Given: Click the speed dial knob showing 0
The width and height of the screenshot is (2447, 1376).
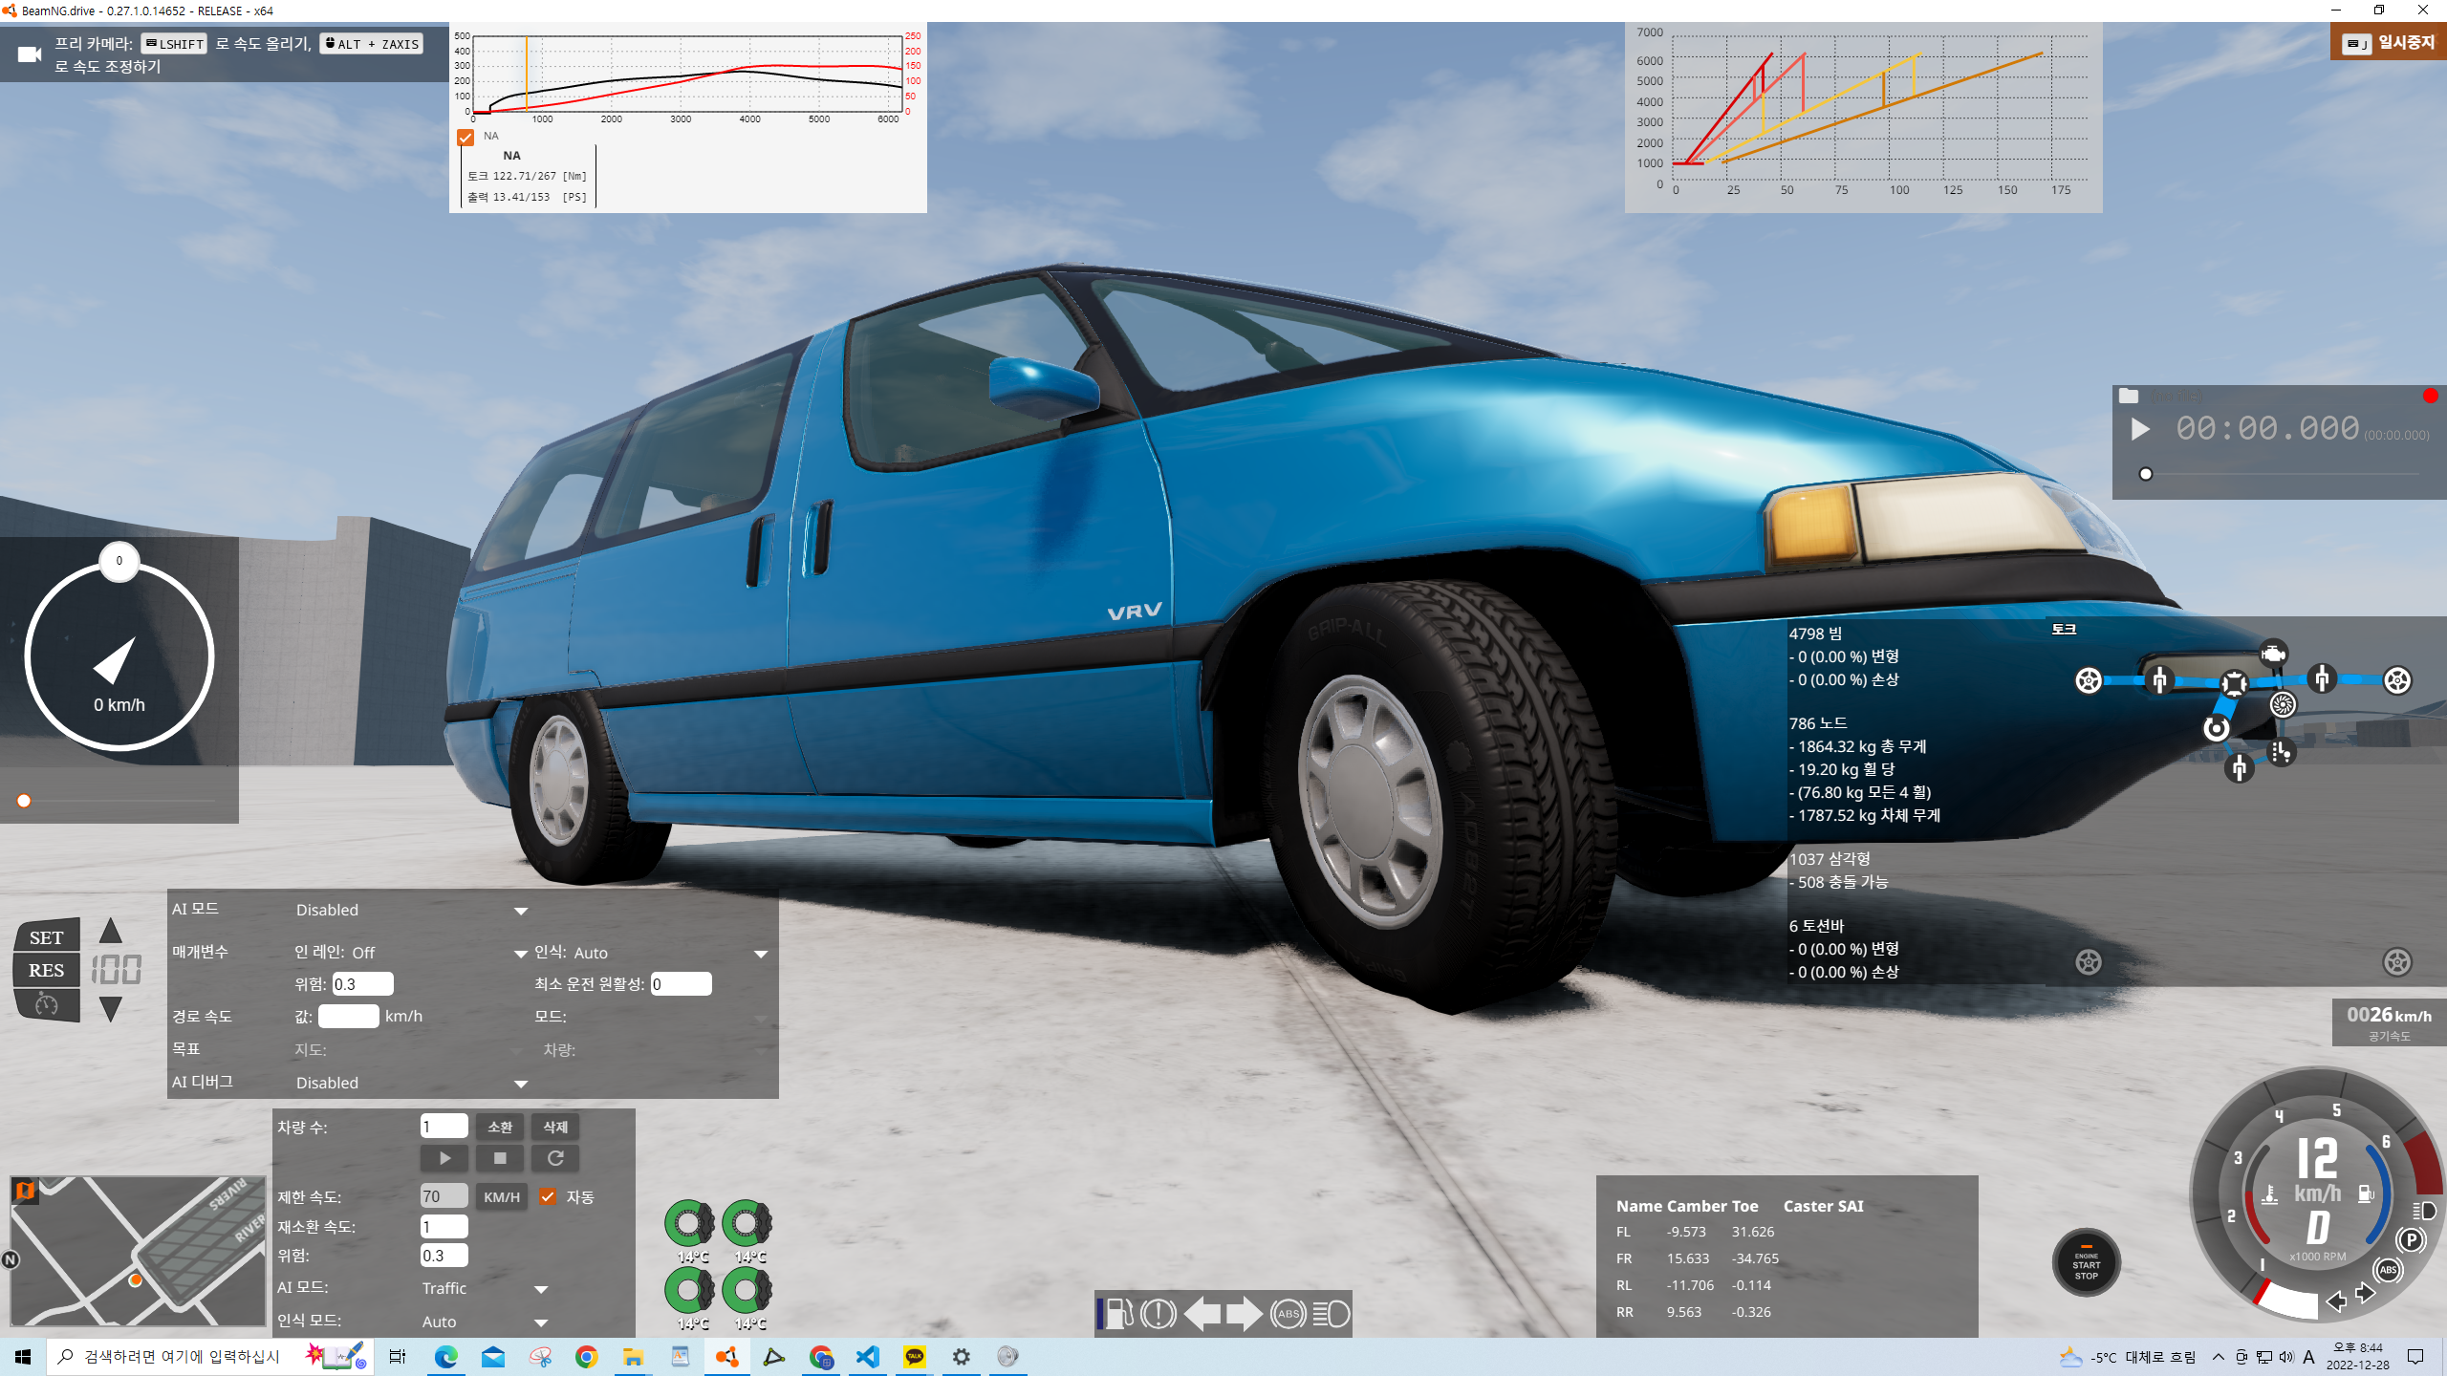Looking at the screenshot, I should pyautogui.click(x=119, y=561).
